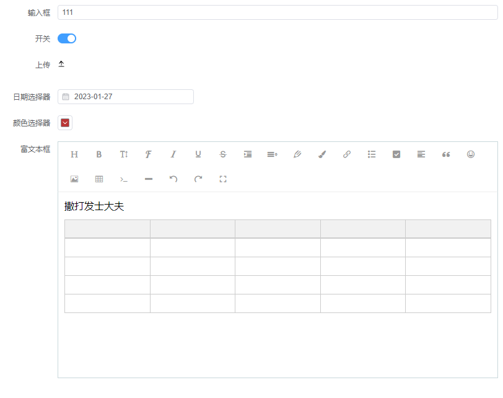
Task: Insert a blockquote
Action: 446,154
